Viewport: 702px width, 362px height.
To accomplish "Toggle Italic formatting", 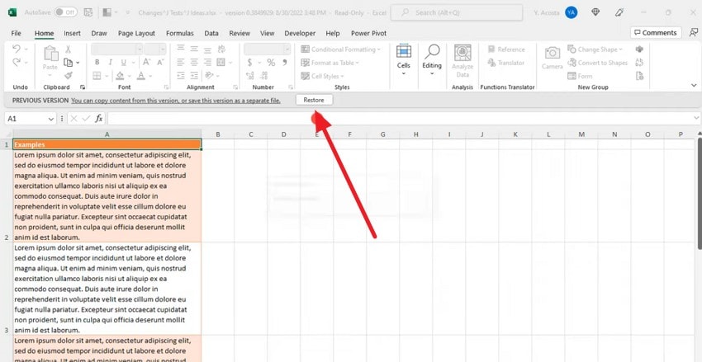I will pos(110,63).
